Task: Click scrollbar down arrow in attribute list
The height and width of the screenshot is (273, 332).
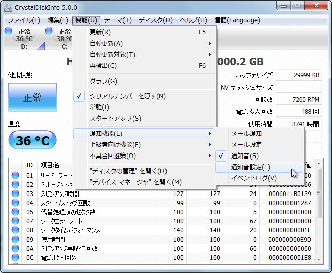Action: click(319, 259)
